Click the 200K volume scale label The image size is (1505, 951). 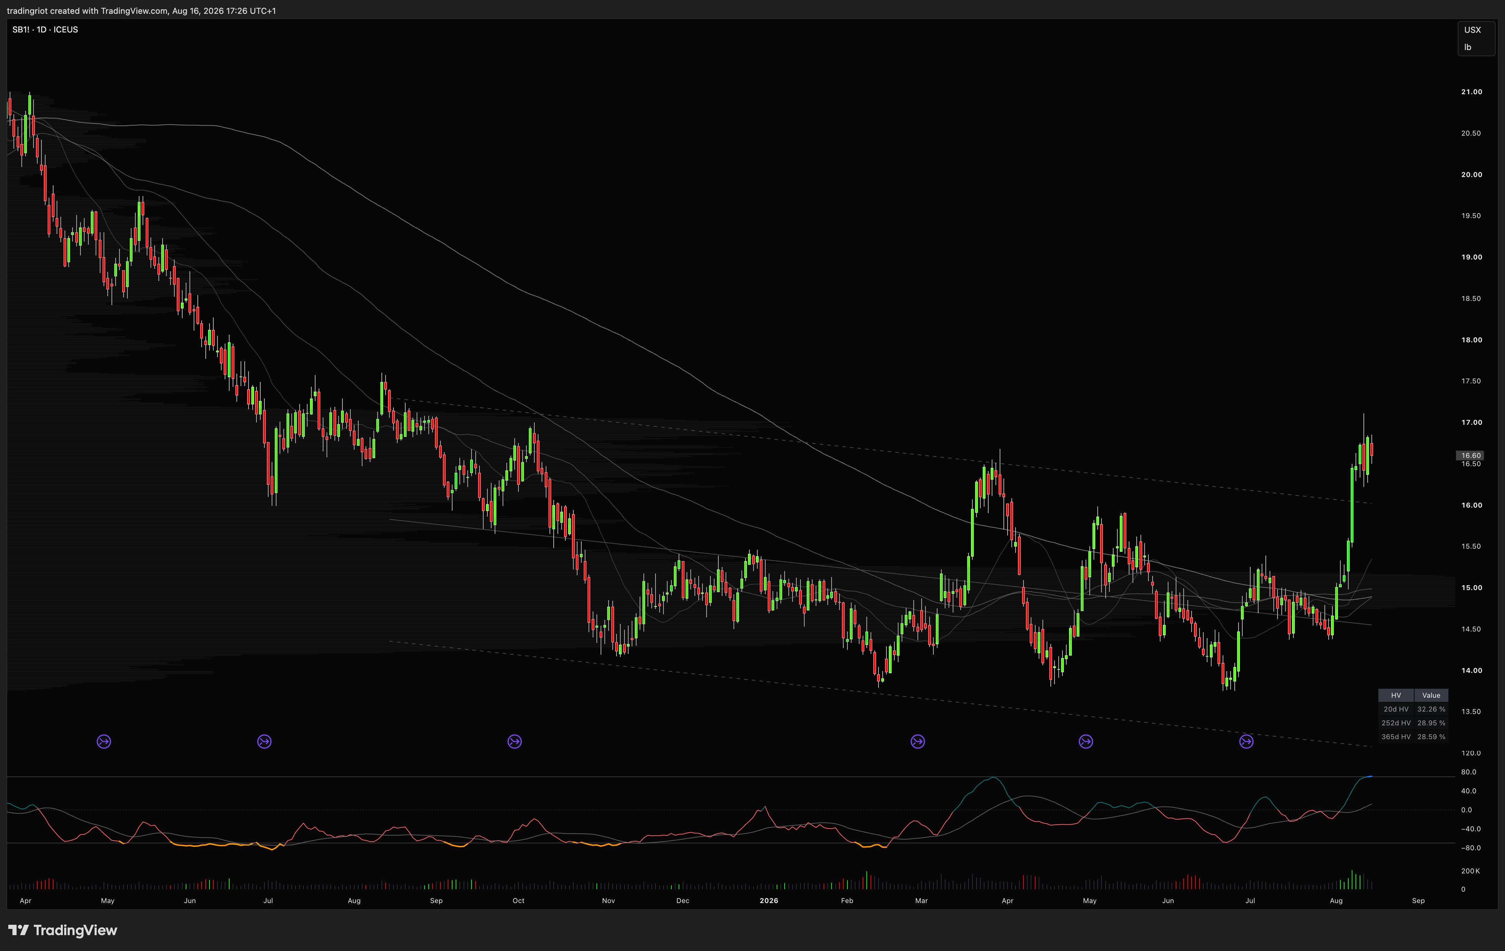[x=1470, y=871]
